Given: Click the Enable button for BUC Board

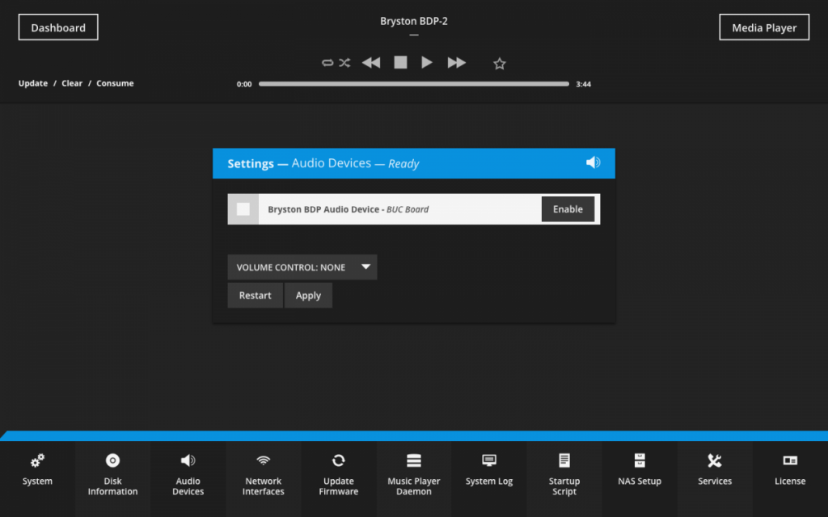Looking at the screenshot, I should tap(568, 209).
